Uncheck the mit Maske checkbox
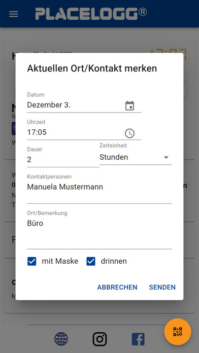The image size is (199, 353). tap(32, 261)
